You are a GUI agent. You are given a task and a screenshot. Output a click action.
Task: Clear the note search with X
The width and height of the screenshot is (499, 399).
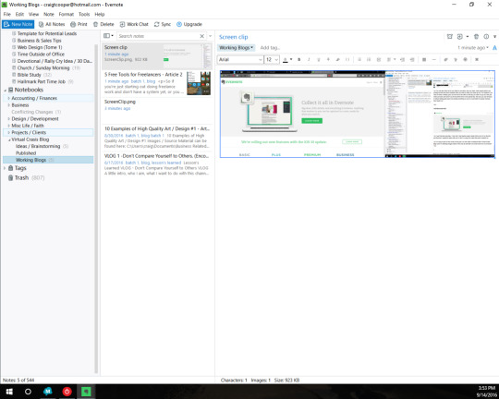coord(201,36)
